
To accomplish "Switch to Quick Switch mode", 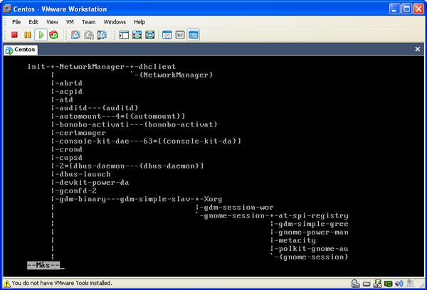I will pos(137,35).
